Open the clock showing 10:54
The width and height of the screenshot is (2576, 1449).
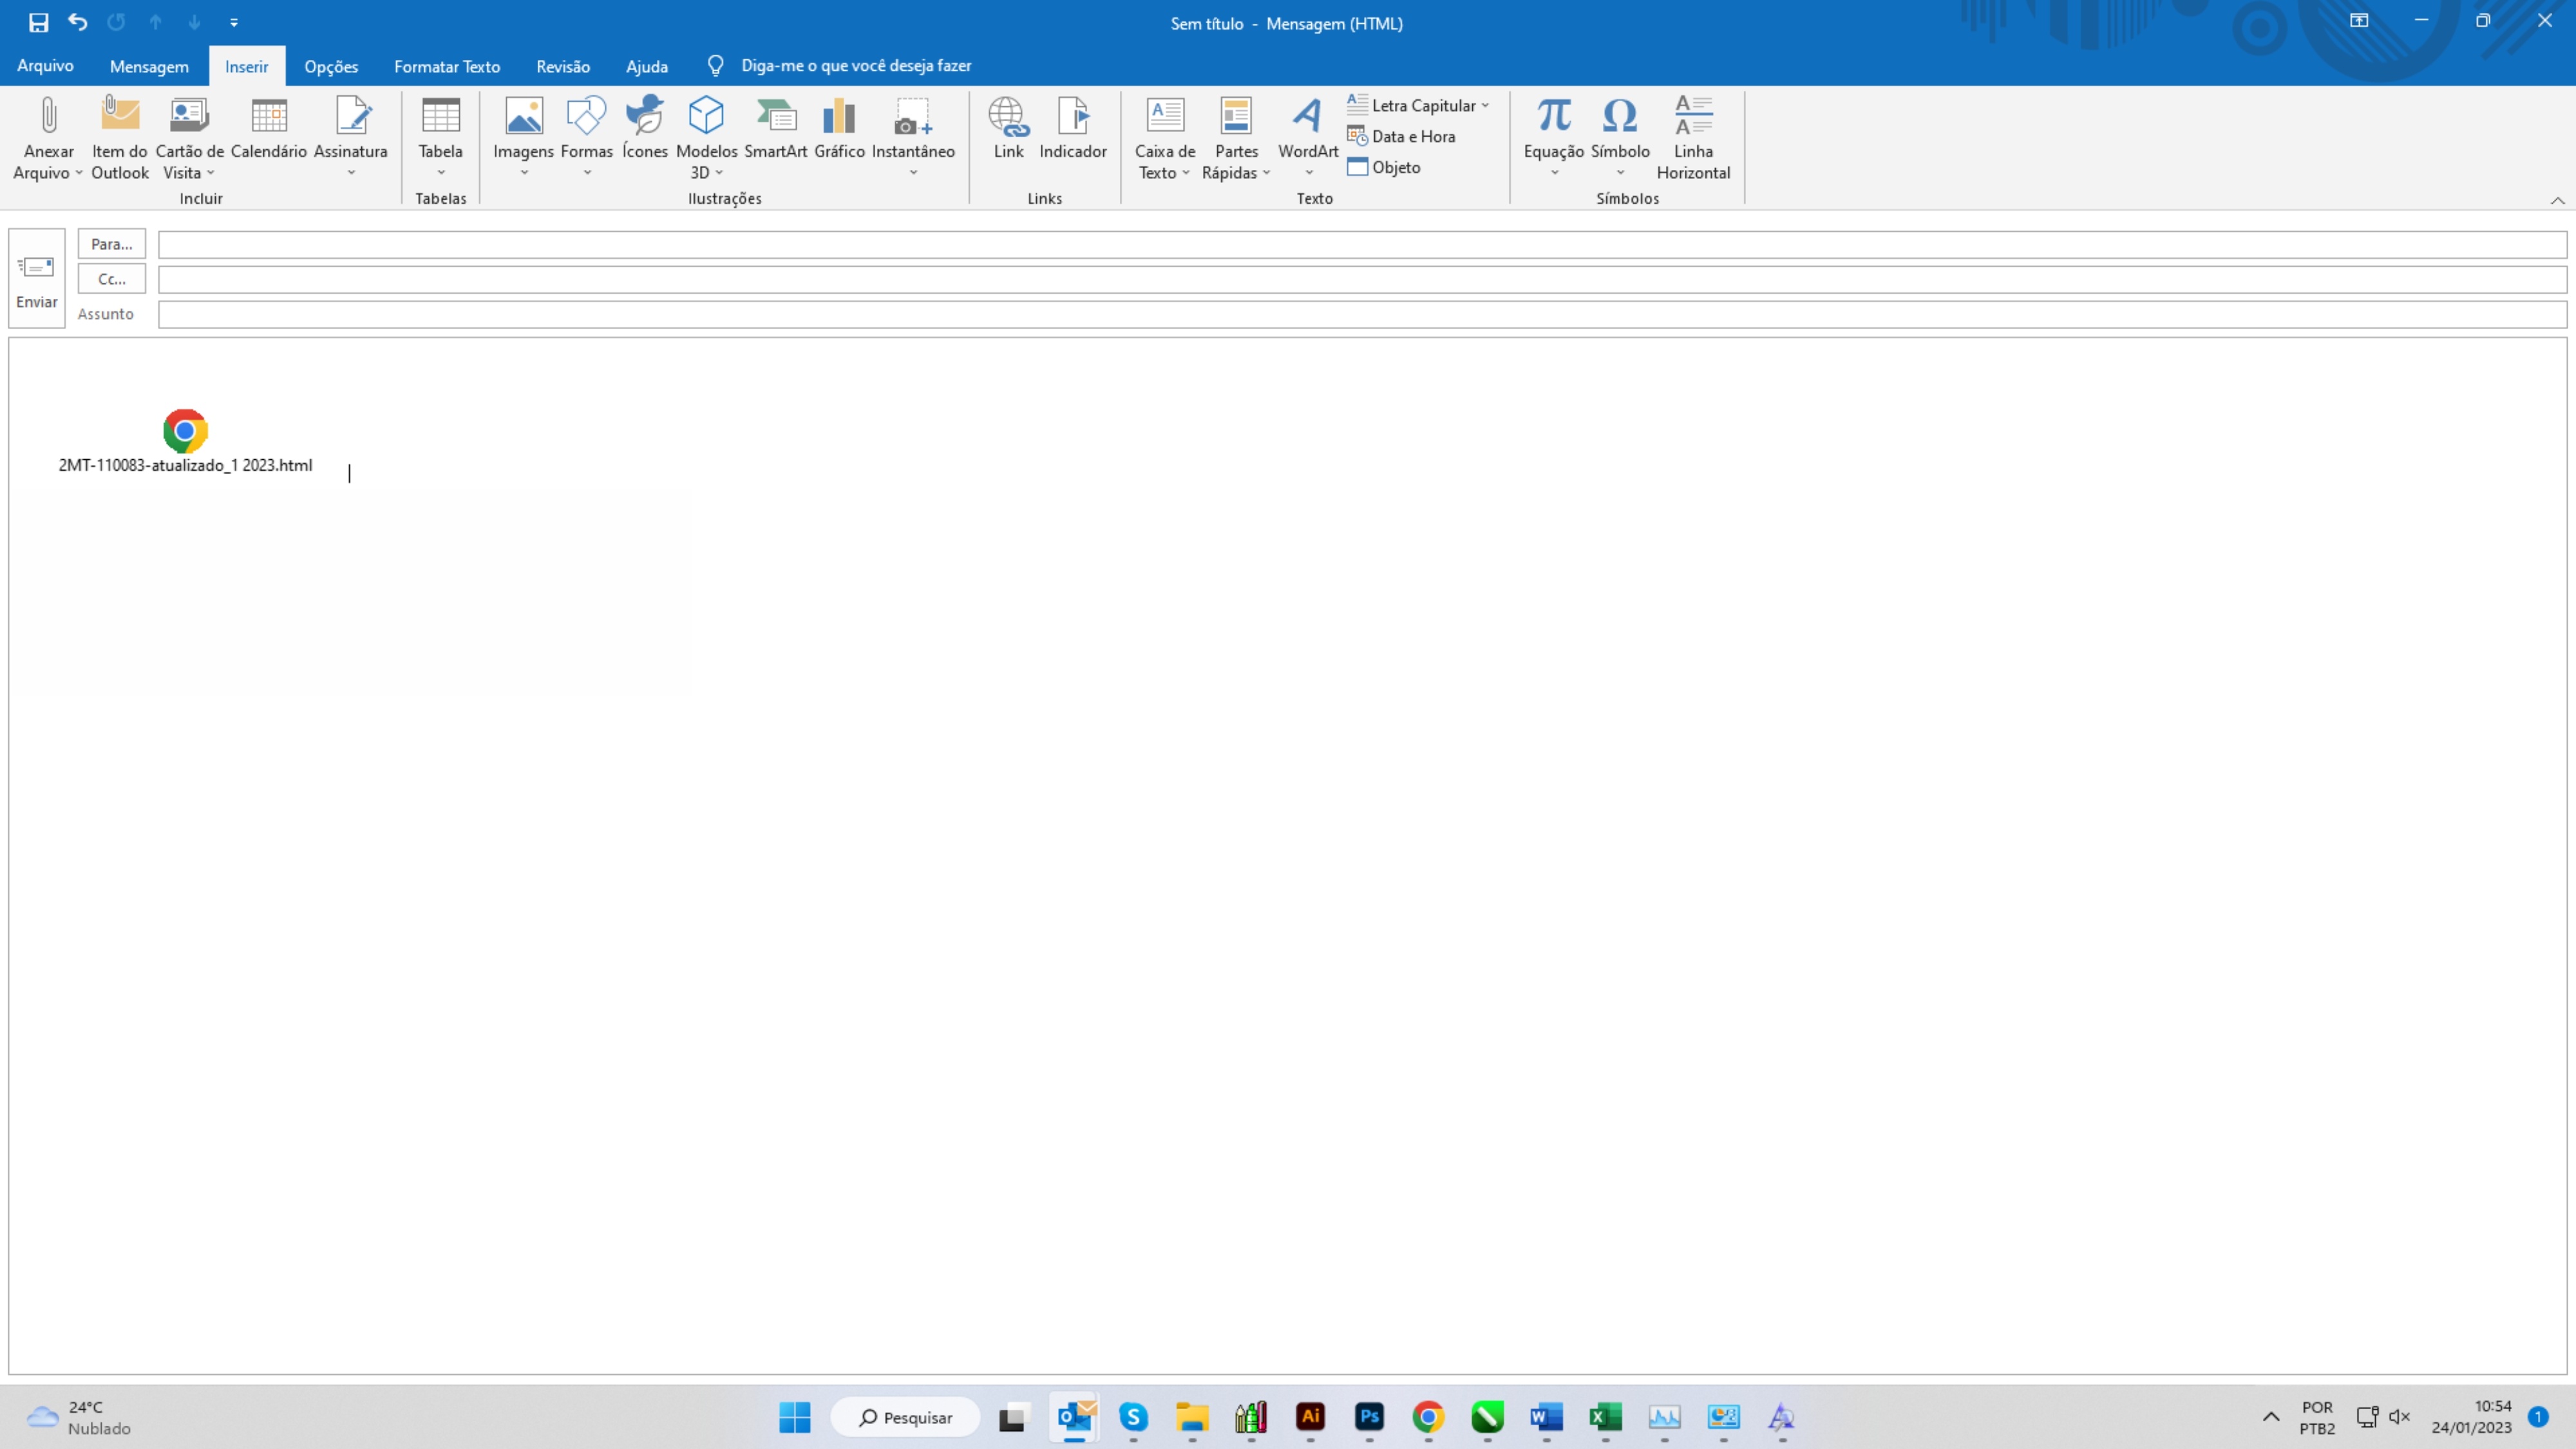coord(2472,1417)
